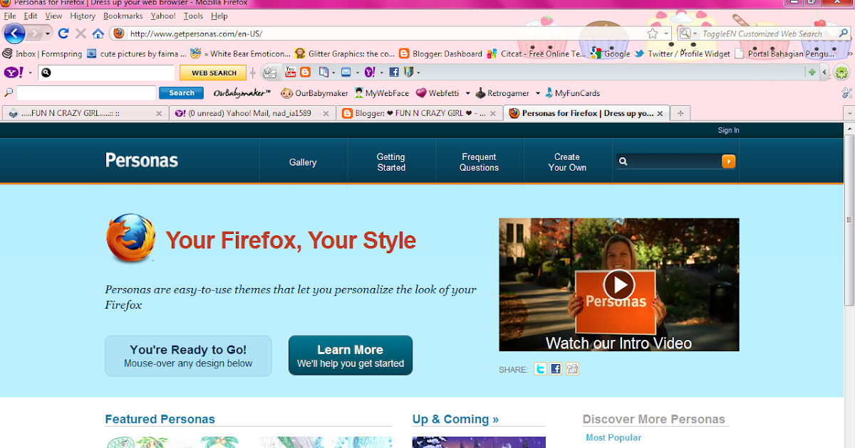Open the File menu
Screen dimensions: 855x448
click(10, 16)
